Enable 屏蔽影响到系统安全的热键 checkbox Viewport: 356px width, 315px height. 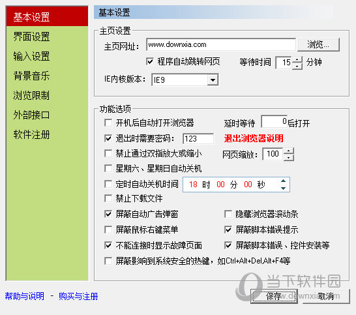(x=108, y=261)
